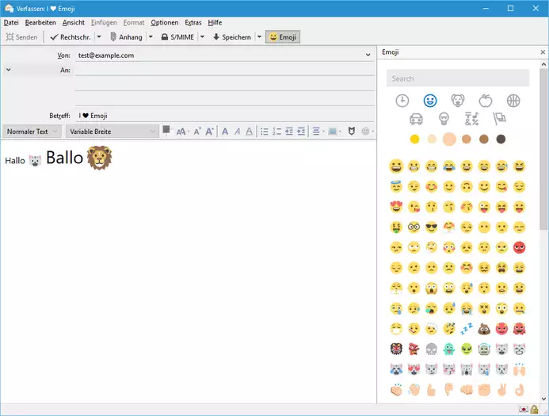Open the food emoji category (apple icon)
This screenshot has width=549, height=416.
point(486,101)
